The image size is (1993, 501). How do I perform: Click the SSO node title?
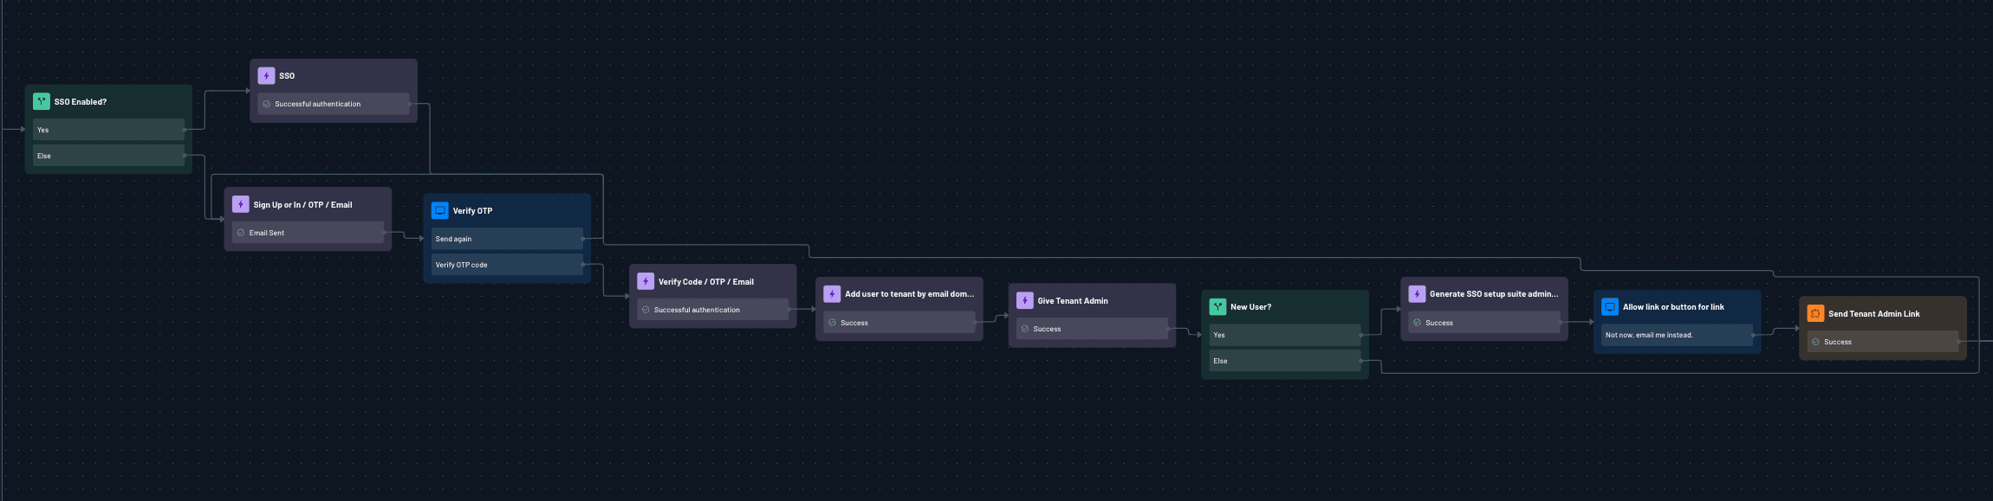287,76
